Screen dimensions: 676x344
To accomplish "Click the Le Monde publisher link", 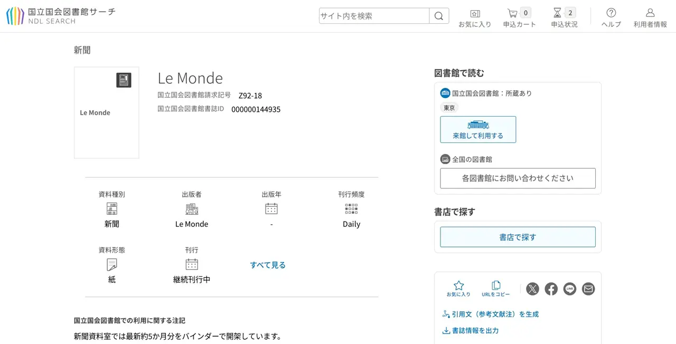I will click(x=192, y=224).
